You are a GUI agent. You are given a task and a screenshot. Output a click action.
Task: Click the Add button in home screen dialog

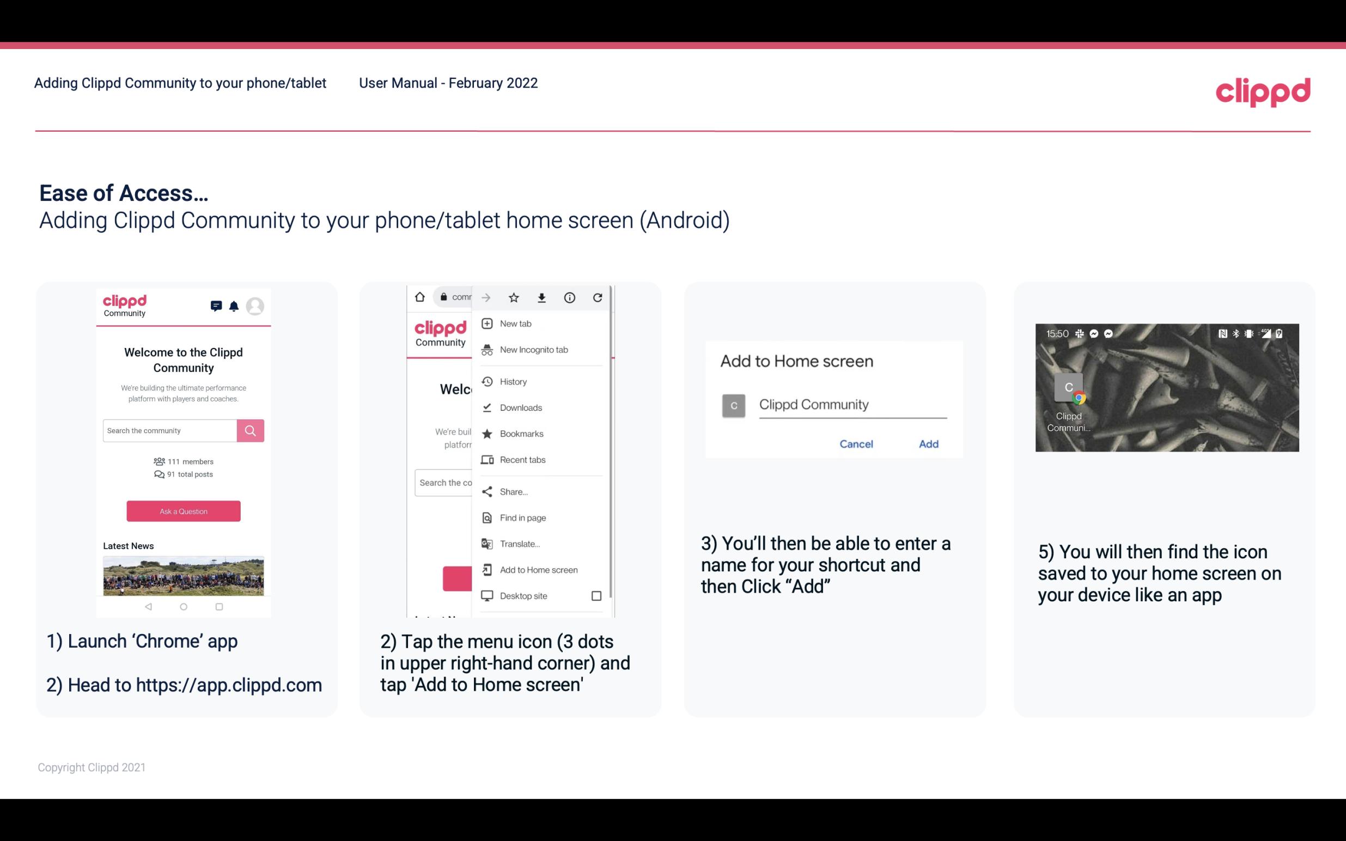927,444
